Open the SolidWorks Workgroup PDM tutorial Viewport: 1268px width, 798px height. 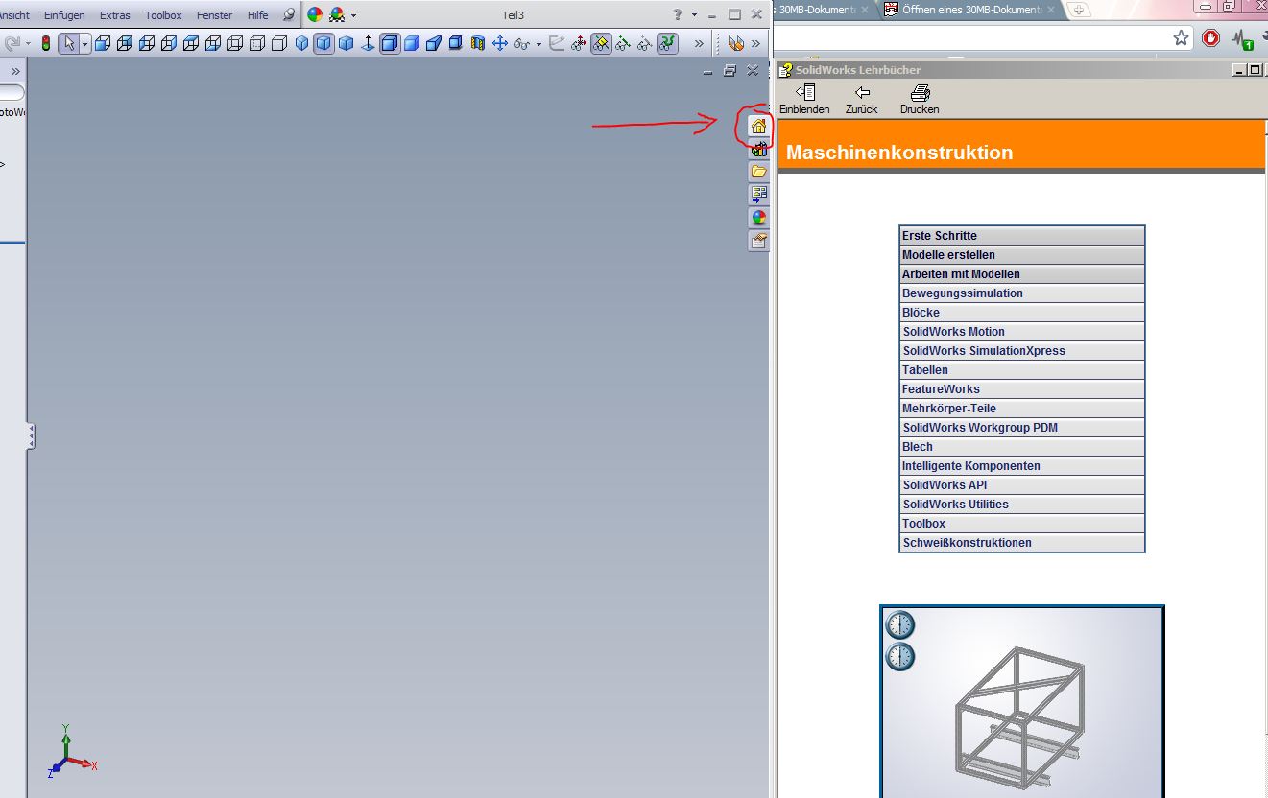pos(1022,428)
